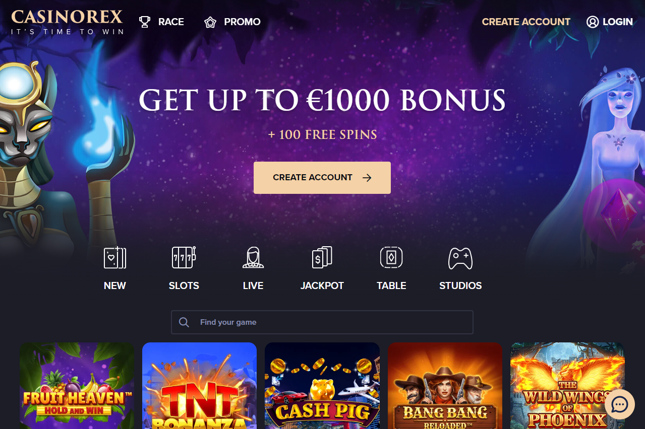Click the search magnifier icon
Image resolution: width=645 pixels, height=429 pixels.
click(x=184, y=322)
